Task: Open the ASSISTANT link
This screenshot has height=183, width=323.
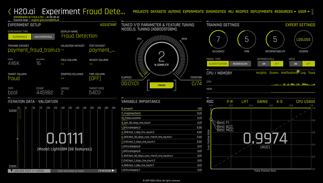Action: pos(108,25)
